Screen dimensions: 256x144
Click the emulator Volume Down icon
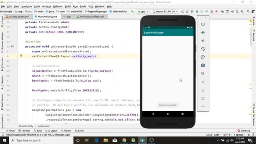(x=203, y=41)
